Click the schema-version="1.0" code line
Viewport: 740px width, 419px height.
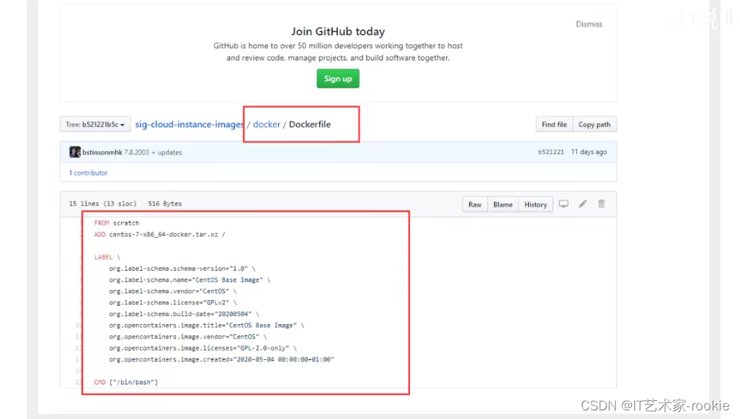182,269
